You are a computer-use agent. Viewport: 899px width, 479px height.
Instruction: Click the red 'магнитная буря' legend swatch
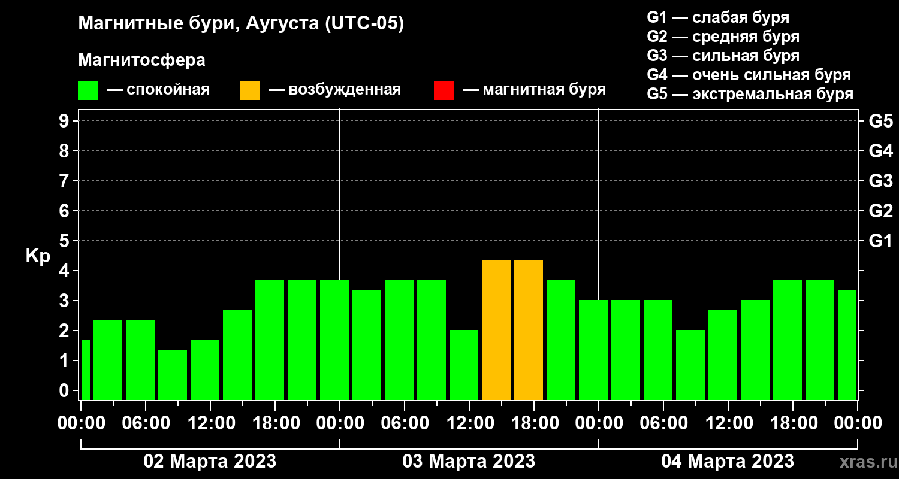pos(444,90)
